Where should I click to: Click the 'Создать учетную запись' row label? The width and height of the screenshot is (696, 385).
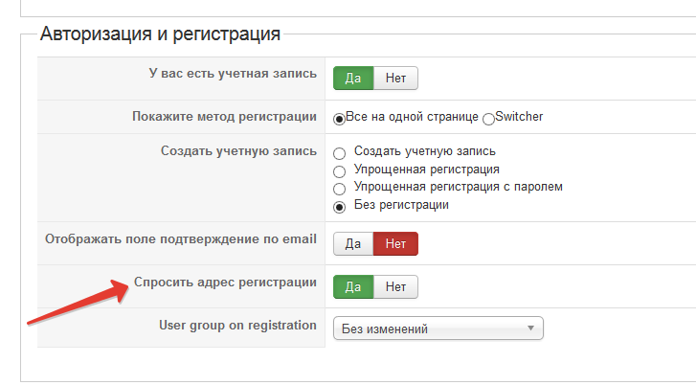[238, 151]
